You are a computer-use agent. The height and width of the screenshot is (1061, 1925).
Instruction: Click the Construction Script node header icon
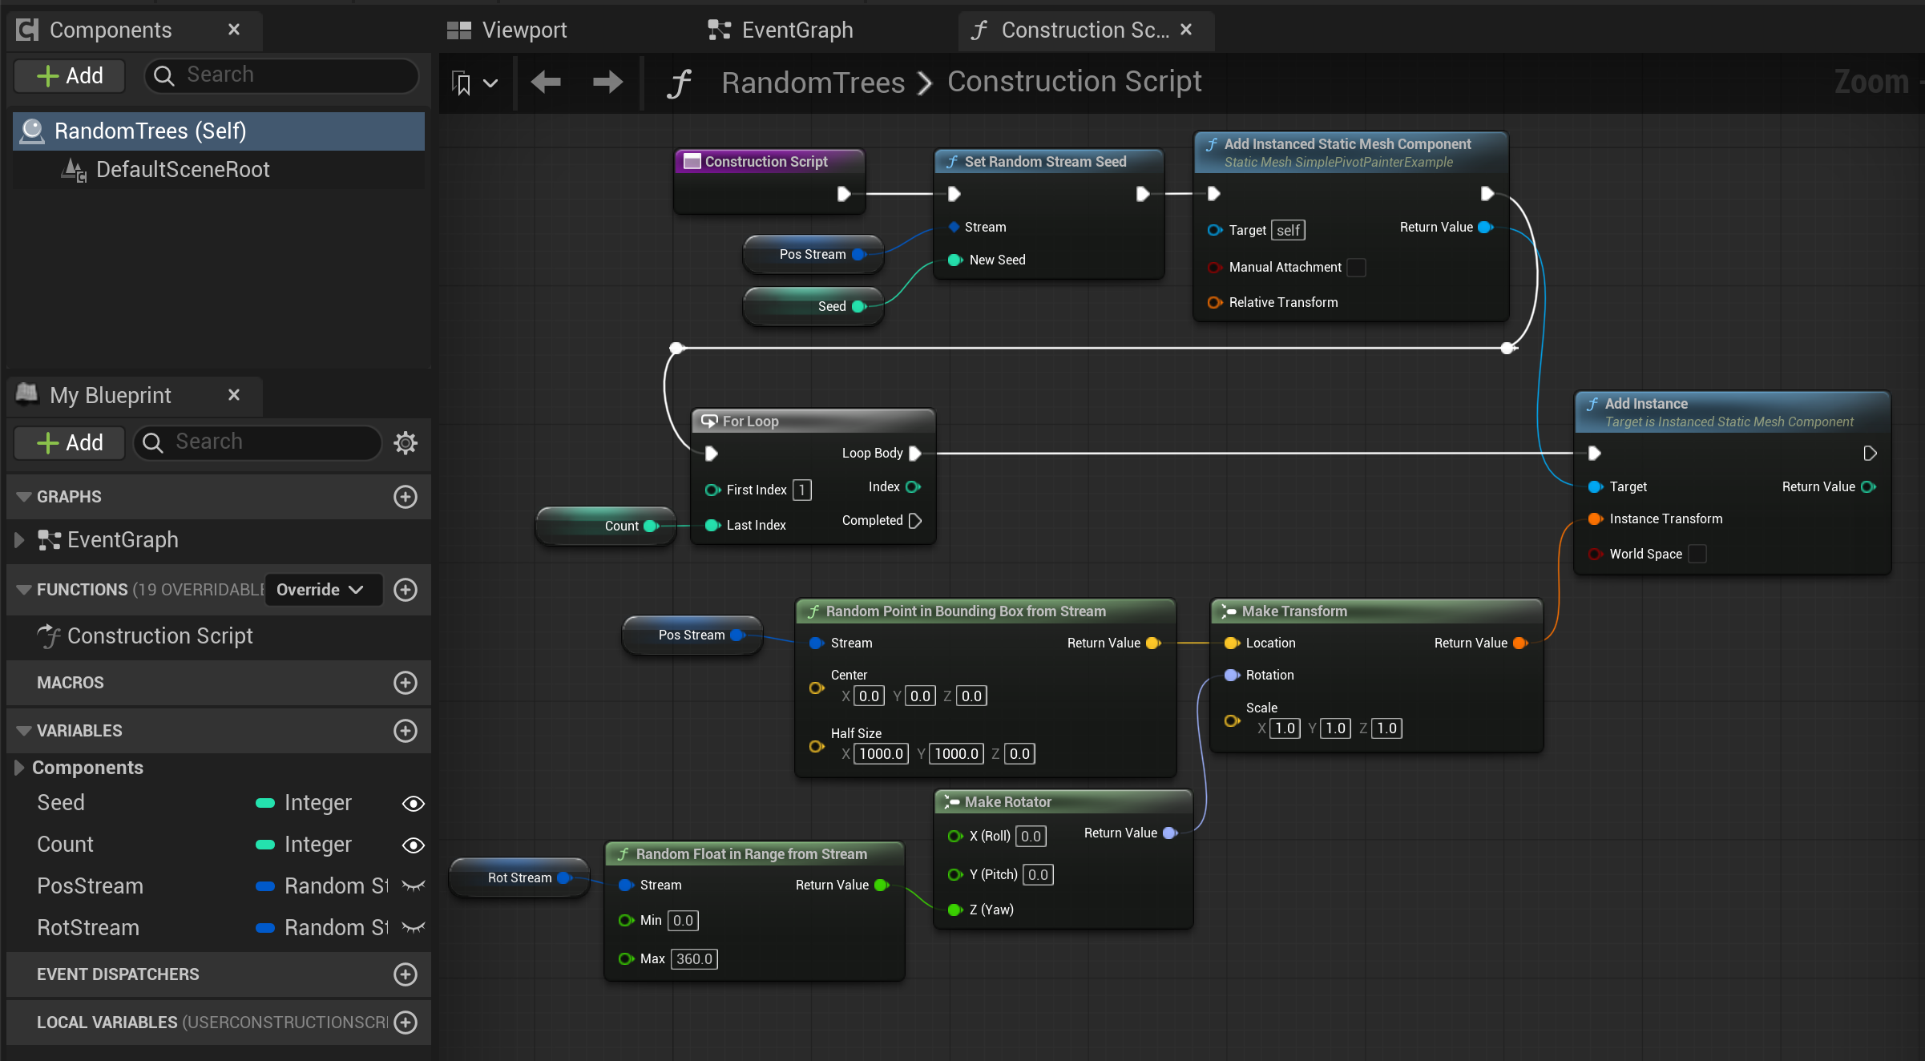point(692,161)
